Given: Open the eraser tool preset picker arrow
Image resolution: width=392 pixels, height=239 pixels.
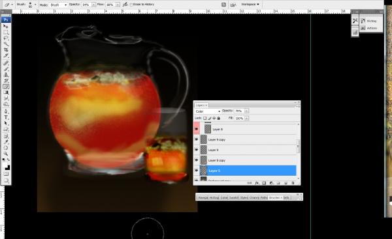Looking at the screenshot, I should [x=12, y=5].
